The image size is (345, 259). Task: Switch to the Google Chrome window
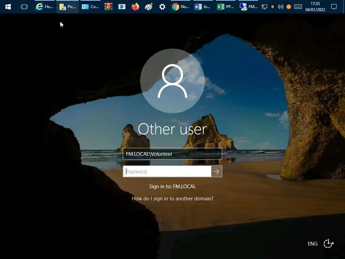(x=181, y=7)
